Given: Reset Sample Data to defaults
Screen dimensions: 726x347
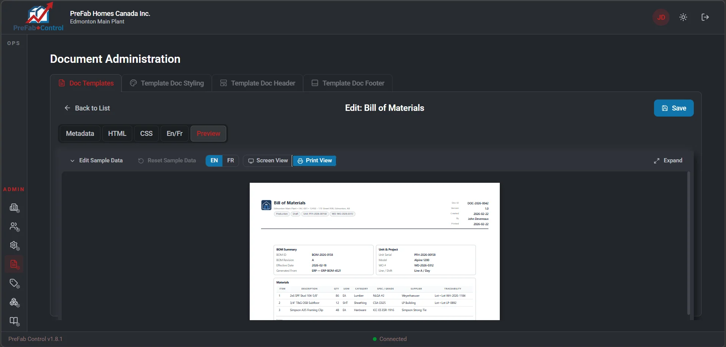Looking at the screenshot, I should (x=167, y=160).
